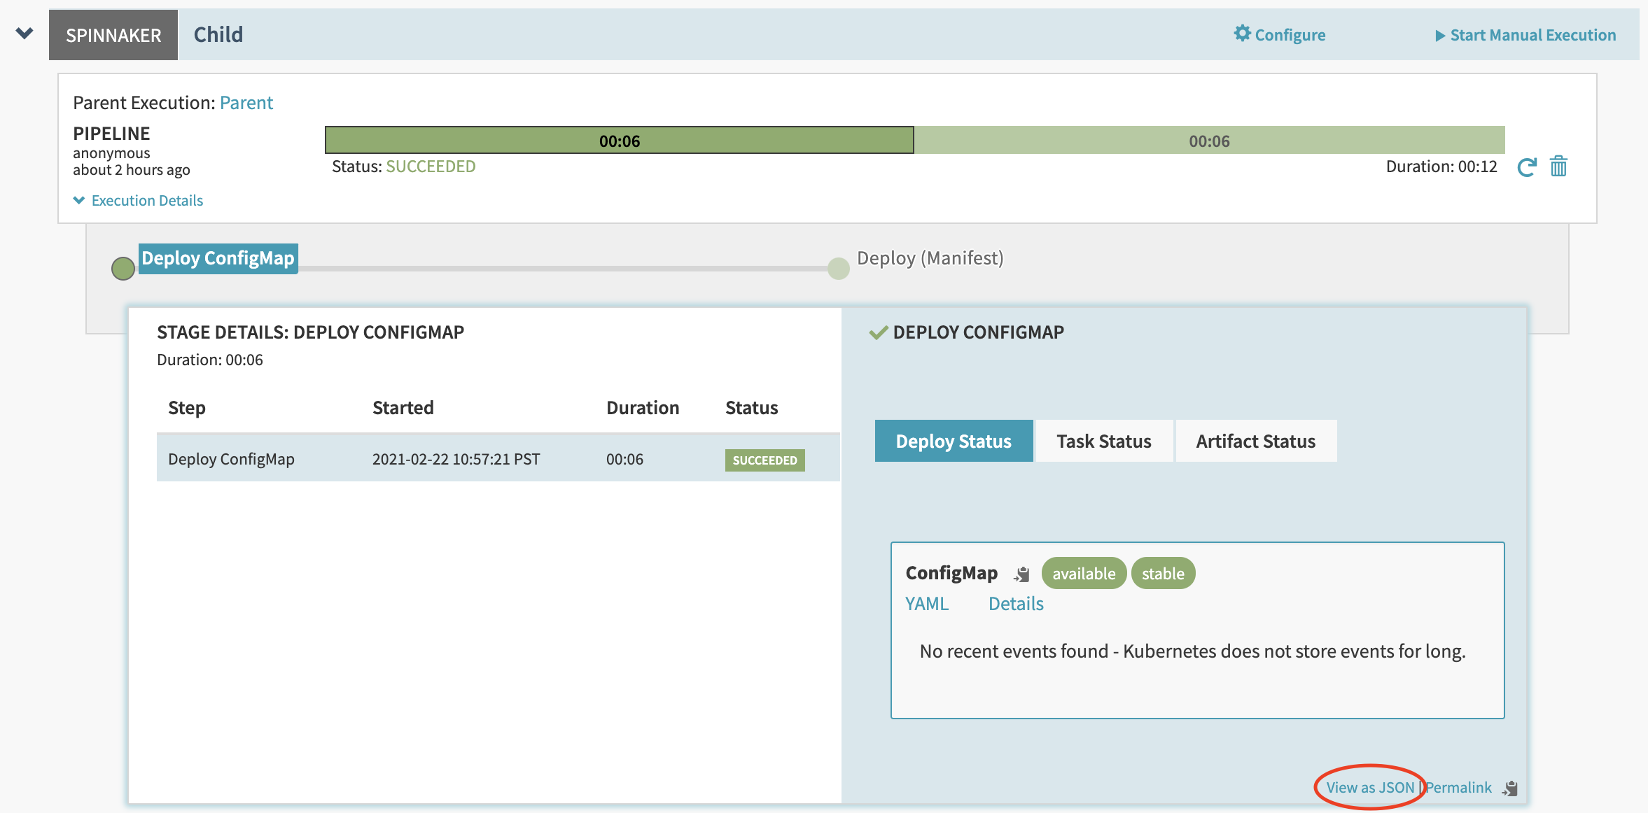Click the first green pipeline progress segment

click(x=619, y=139)
